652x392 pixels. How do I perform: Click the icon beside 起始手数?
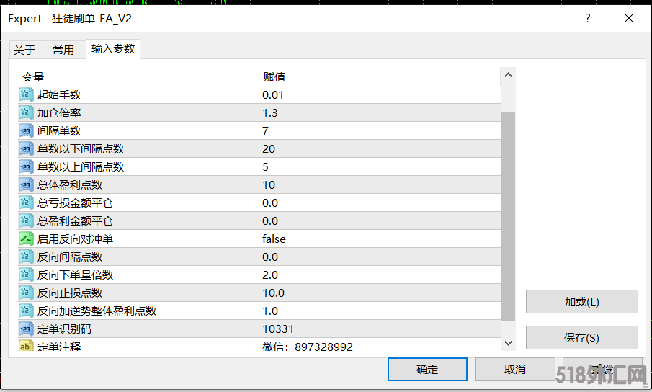[x=26, y=95]
